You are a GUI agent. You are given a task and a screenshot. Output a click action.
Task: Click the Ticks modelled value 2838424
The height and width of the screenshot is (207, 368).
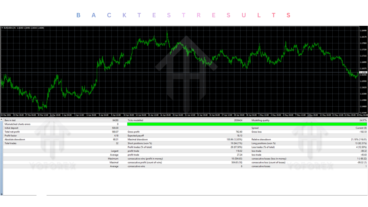[238, 120]
